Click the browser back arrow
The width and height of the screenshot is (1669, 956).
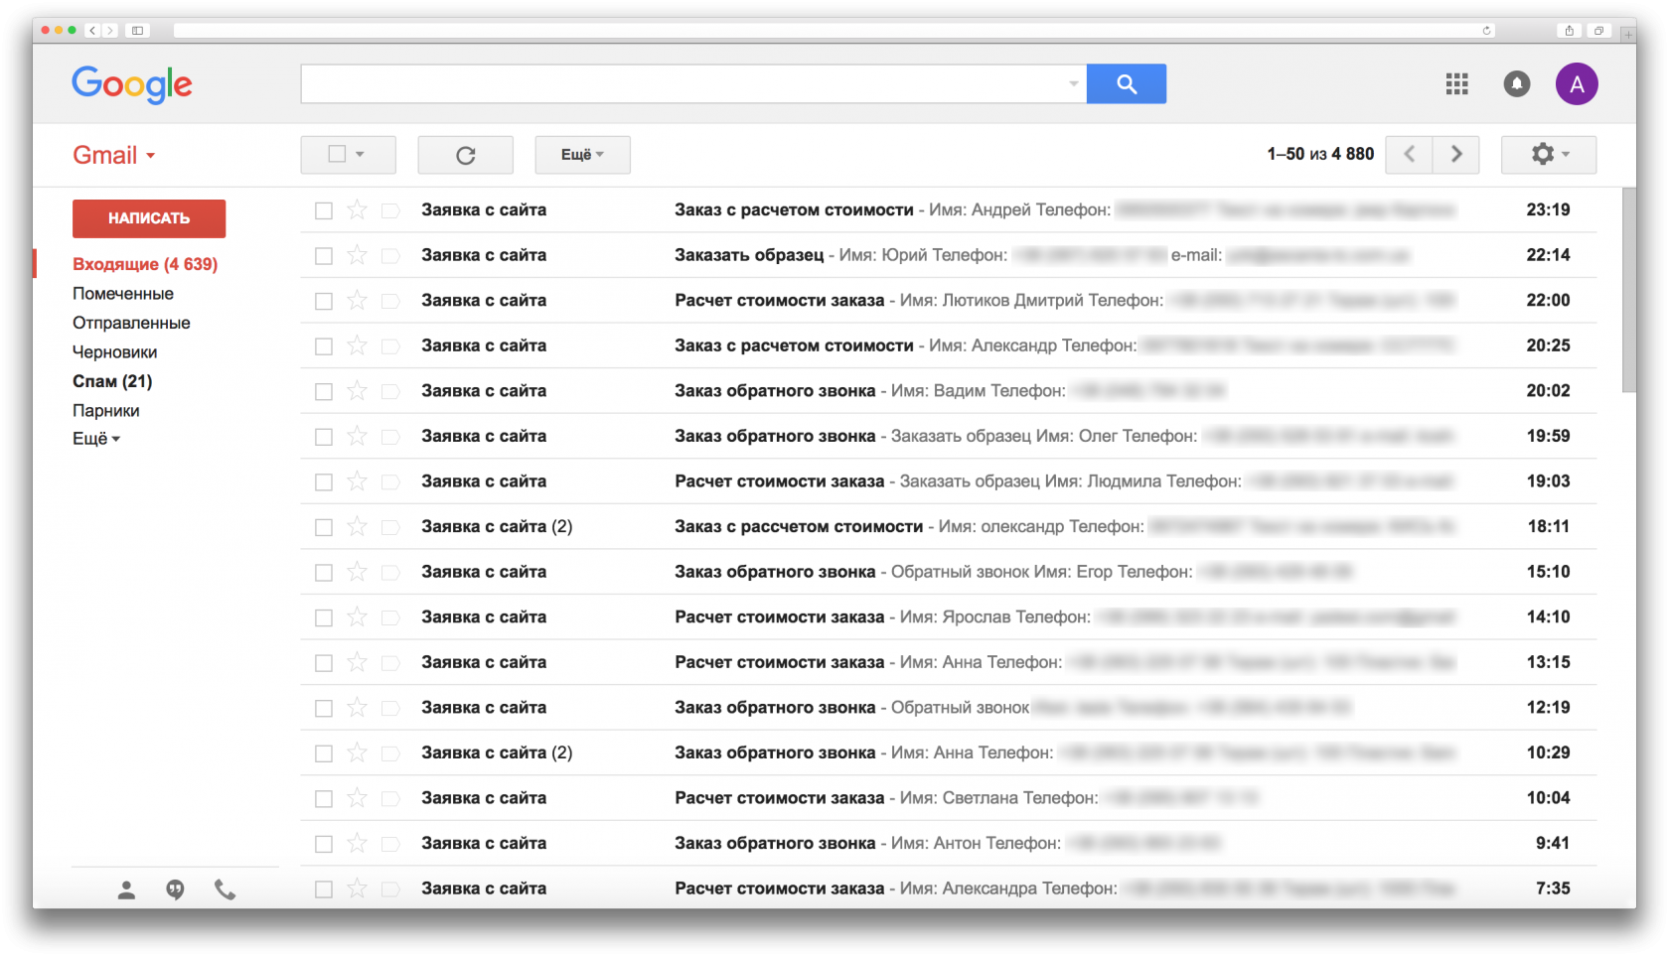[x=92, y=31]
